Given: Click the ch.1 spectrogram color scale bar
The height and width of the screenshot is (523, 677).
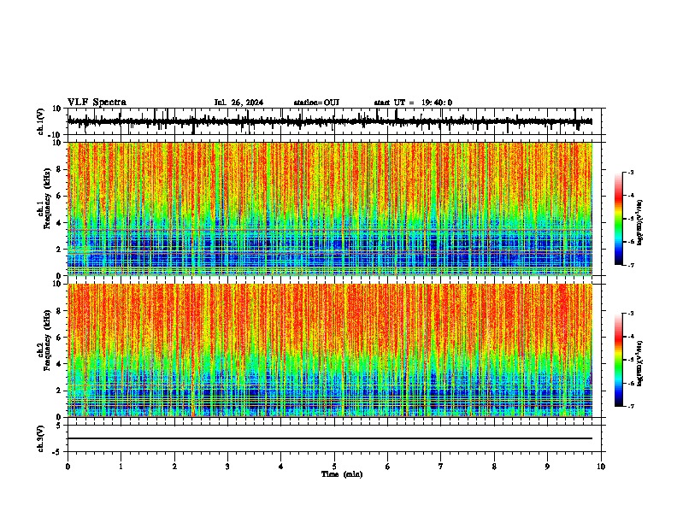Looking at the screenshot, I should [x=619, y=219].
